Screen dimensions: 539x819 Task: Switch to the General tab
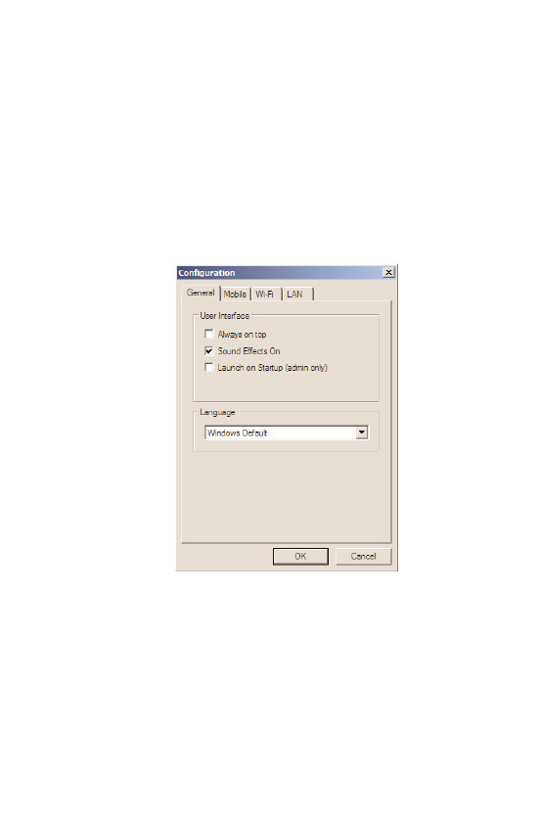(201, 293)
